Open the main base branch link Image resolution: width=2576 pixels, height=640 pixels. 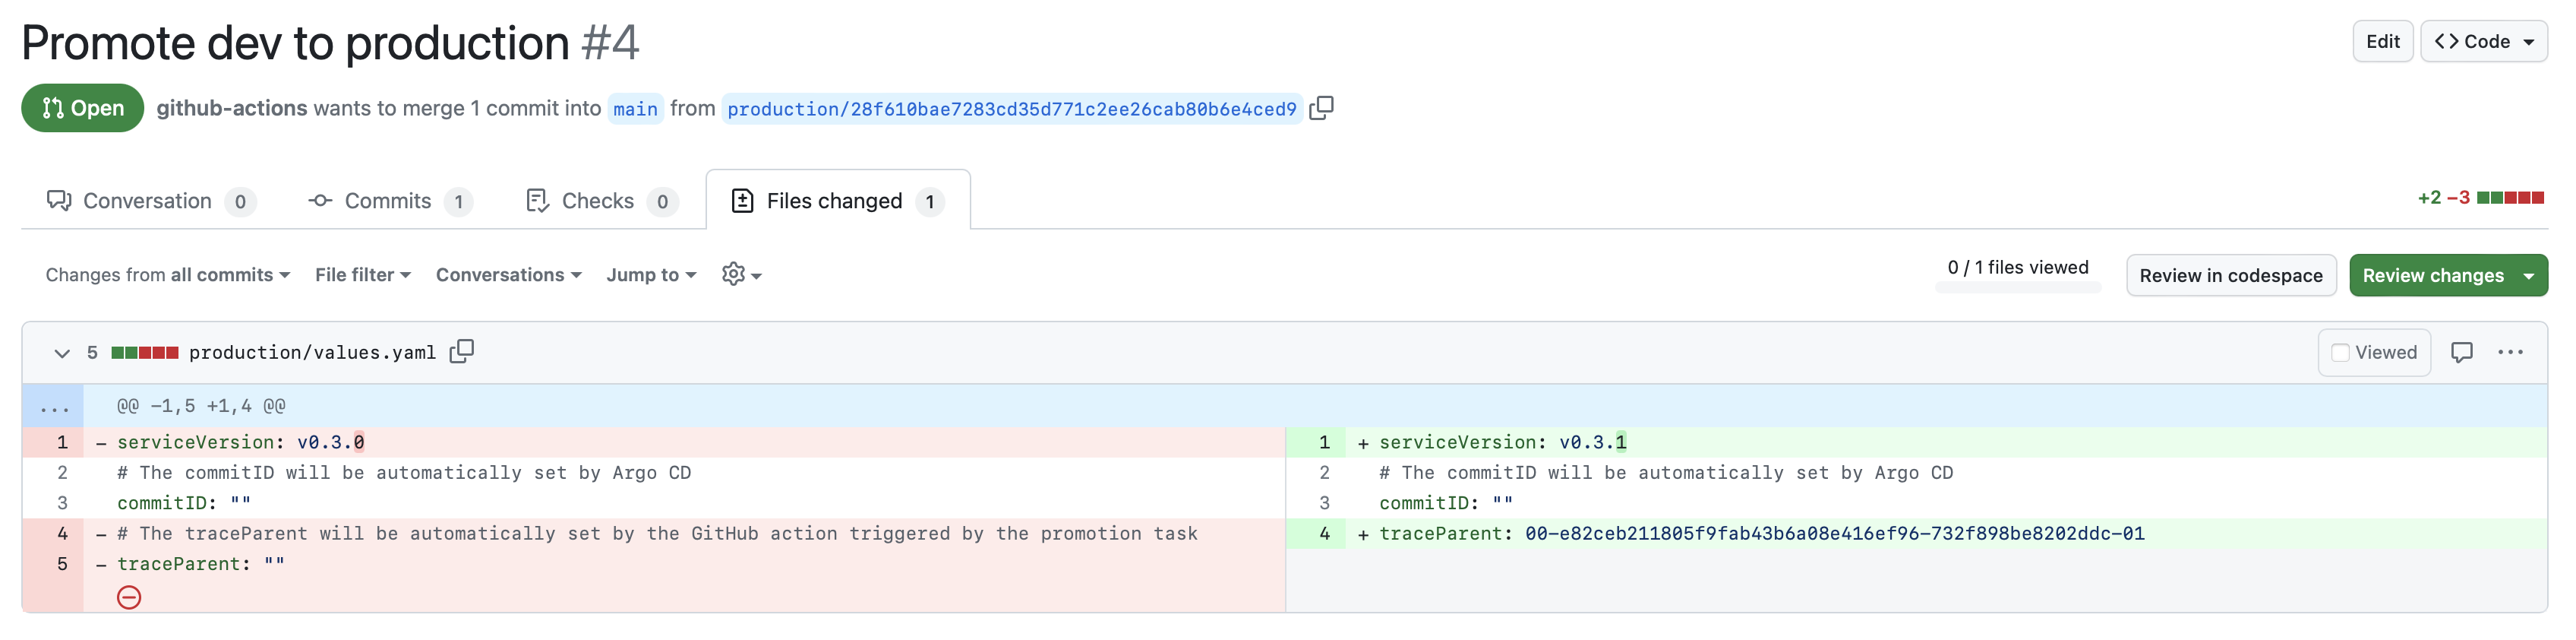(635, 109)
